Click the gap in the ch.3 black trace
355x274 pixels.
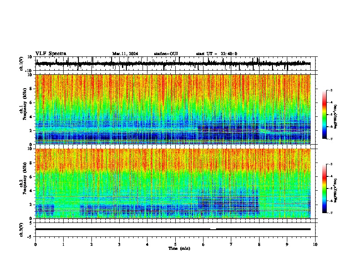pyautogui.click(x=213, y=229)
